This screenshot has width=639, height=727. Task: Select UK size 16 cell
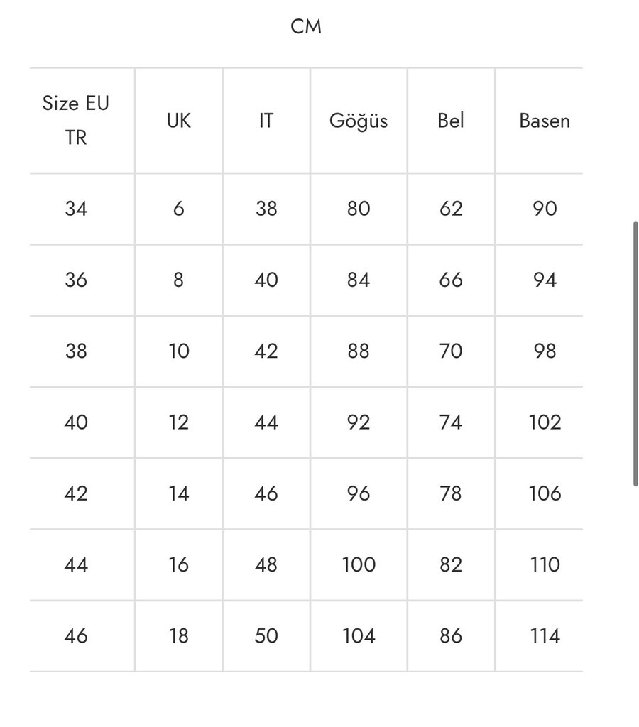pos(178,564)
